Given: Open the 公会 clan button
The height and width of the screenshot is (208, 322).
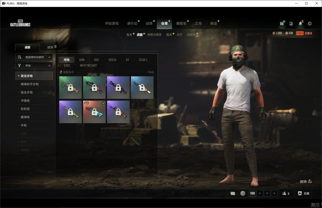Looking at the screenshot, I should 304,193.
